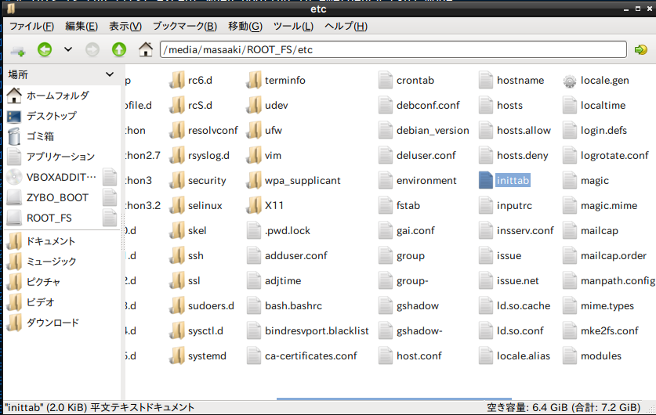The height and width of the screenshot is (415, 656).
Task: Click the "wpa_supplicant" folder name
Action: click(x=303, y=181)
